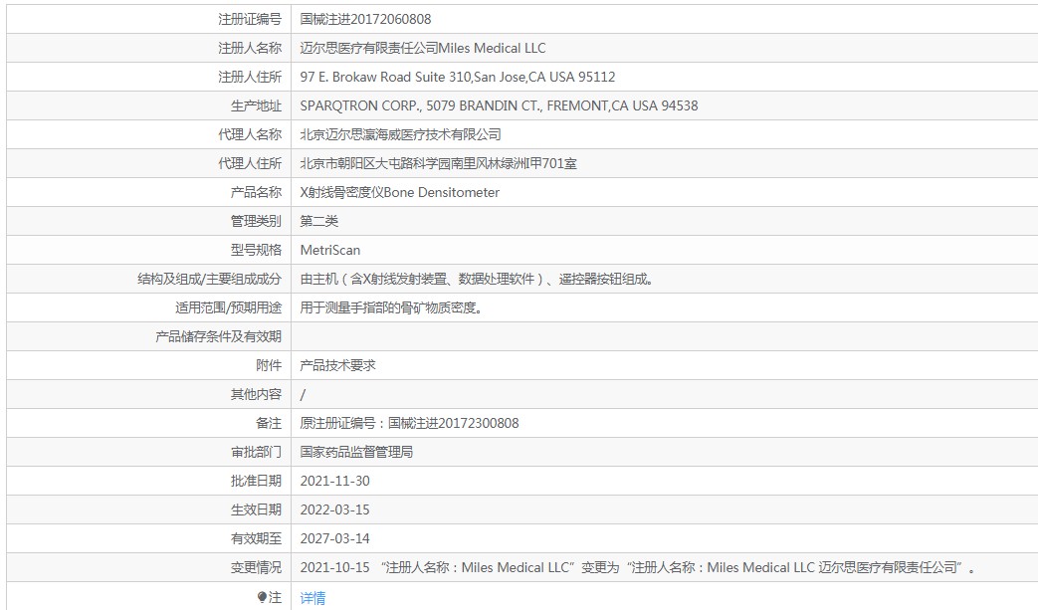Image resolution: width=1038 pixels, height=610 pixels.
Task: Click the 代理人名称 field label
Action: (x=250, y=134)
